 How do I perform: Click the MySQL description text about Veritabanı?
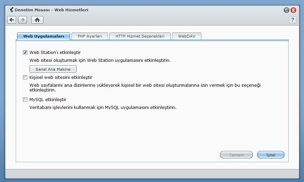(103, 108)
